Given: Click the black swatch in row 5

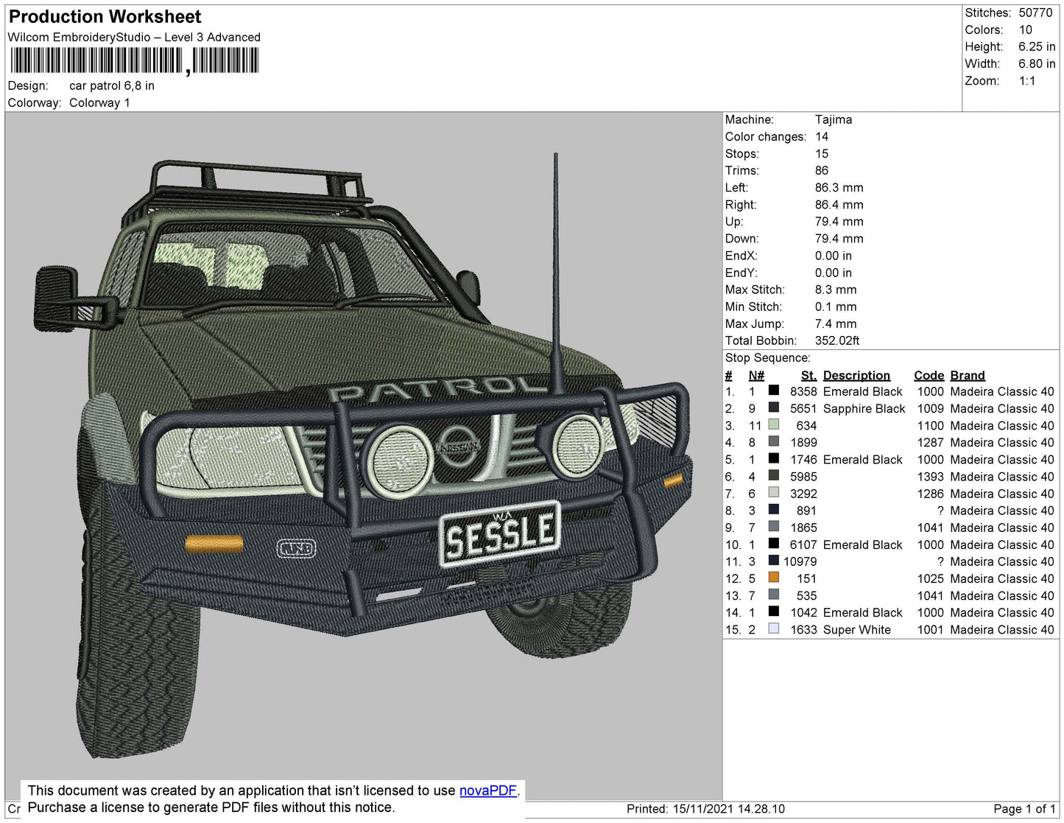Looking at the screenshot, I should [774, 458].
